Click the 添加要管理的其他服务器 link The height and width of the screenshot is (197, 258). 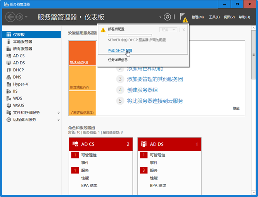click(x=155, y=79)
